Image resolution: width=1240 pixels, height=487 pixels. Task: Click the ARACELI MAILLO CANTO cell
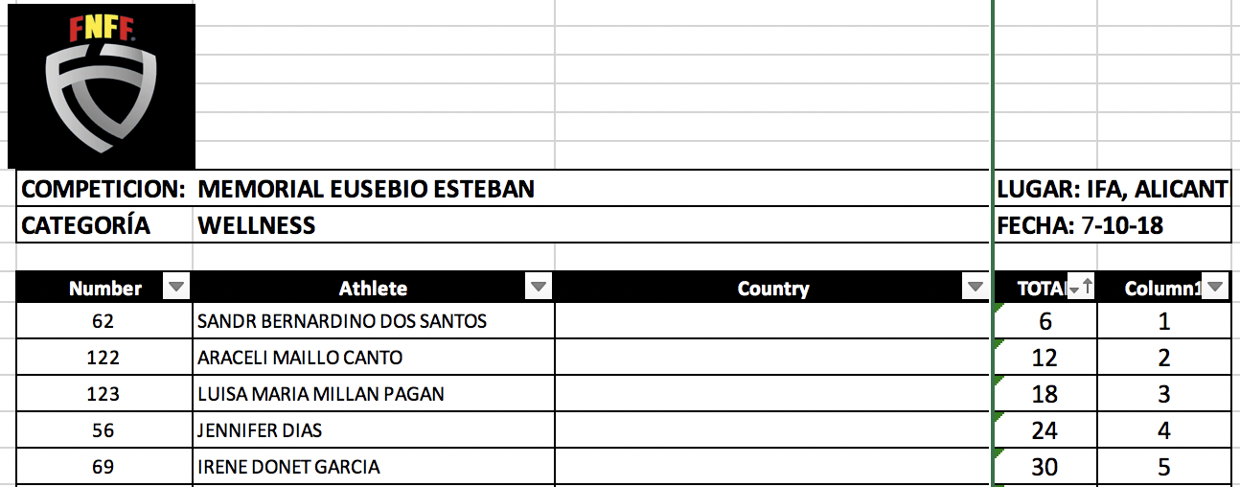[x=300, y=358]
